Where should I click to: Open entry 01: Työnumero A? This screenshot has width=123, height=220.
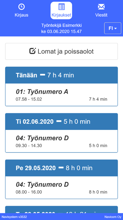point(61,95)
